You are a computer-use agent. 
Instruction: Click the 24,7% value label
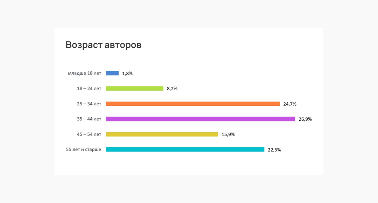pos(290,104)
